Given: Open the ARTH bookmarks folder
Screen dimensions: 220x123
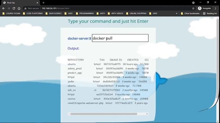Looking at the screenshot, I should pos(101,13).
